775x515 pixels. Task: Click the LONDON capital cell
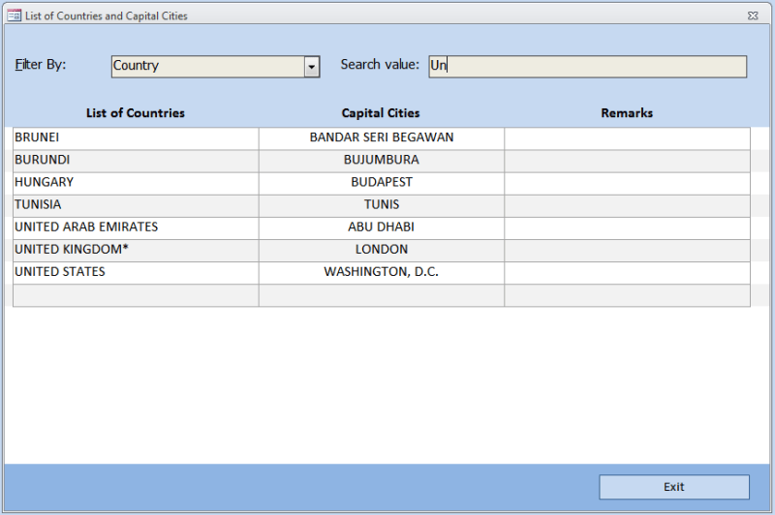[382, 251]
